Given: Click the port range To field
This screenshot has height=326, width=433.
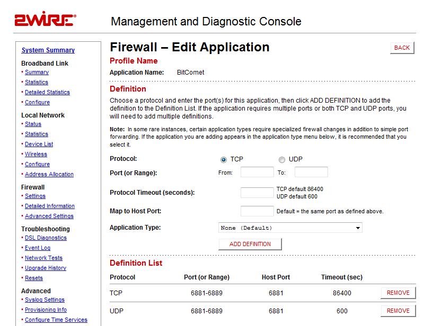Looking at the screenshot, I should (311, 172).
